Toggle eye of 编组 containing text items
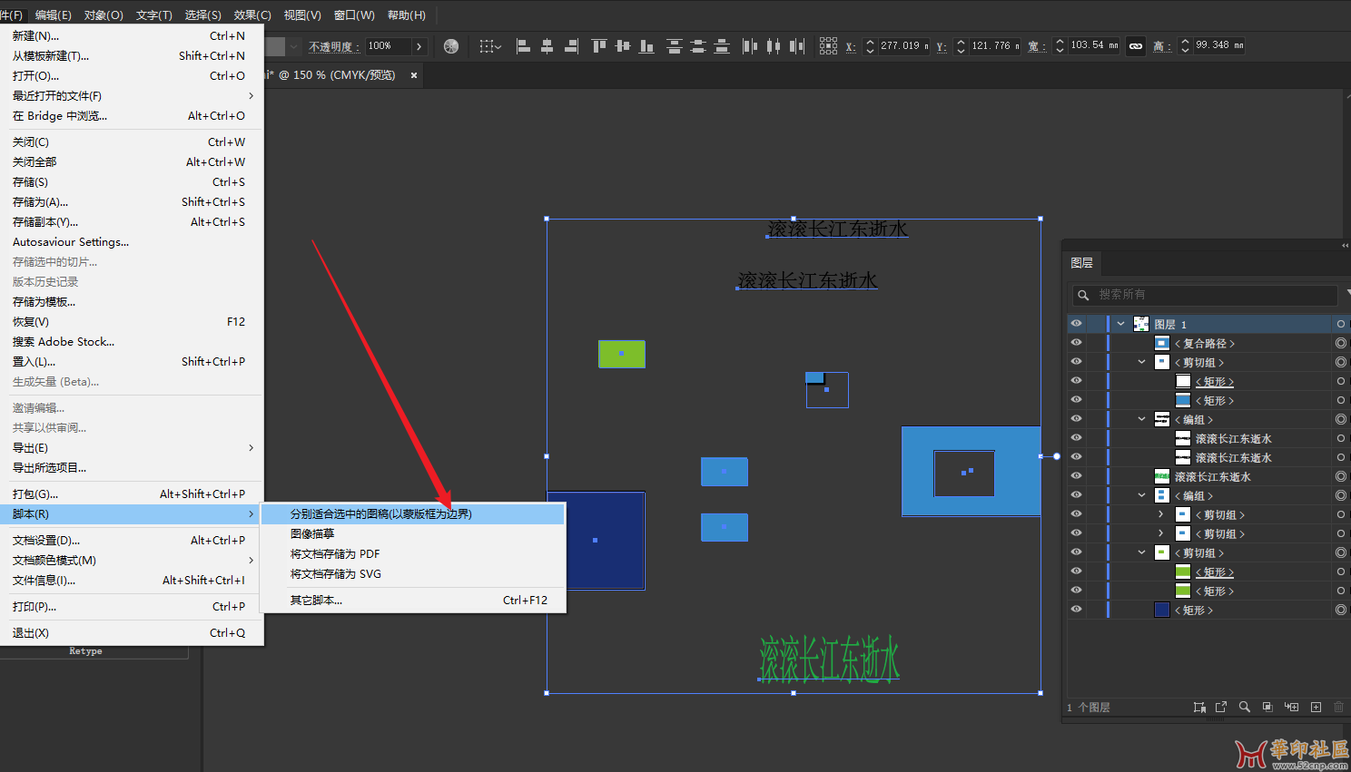This screenshot has width=1351, height=772. [1076, 419]
